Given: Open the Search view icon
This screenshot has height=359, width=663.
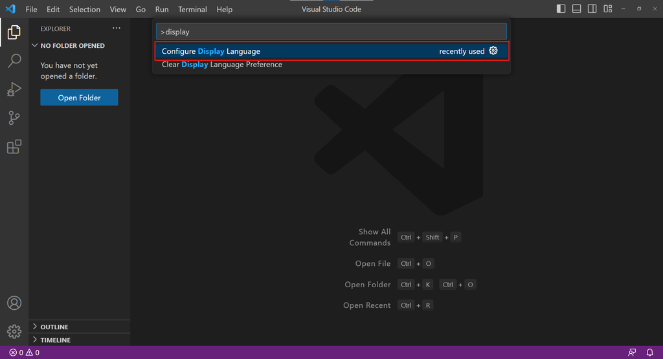Looking at the screenshot, I should pyautogui.click(x=14, y=61).
